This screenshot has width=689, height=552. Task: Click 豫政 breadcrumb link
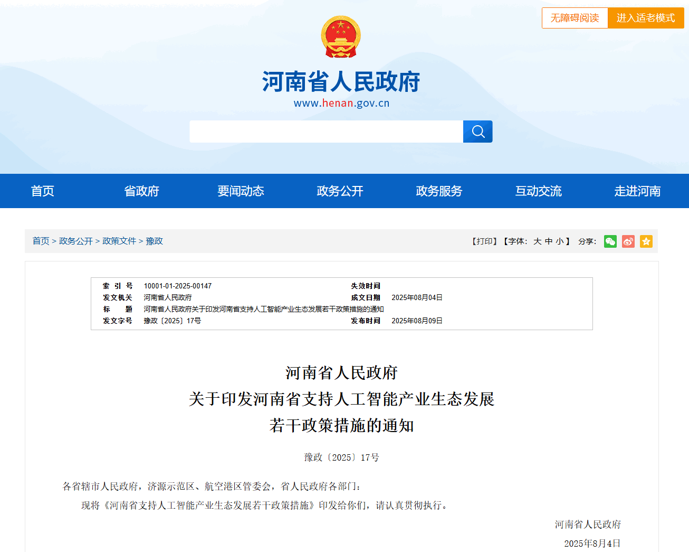(154, 241)
